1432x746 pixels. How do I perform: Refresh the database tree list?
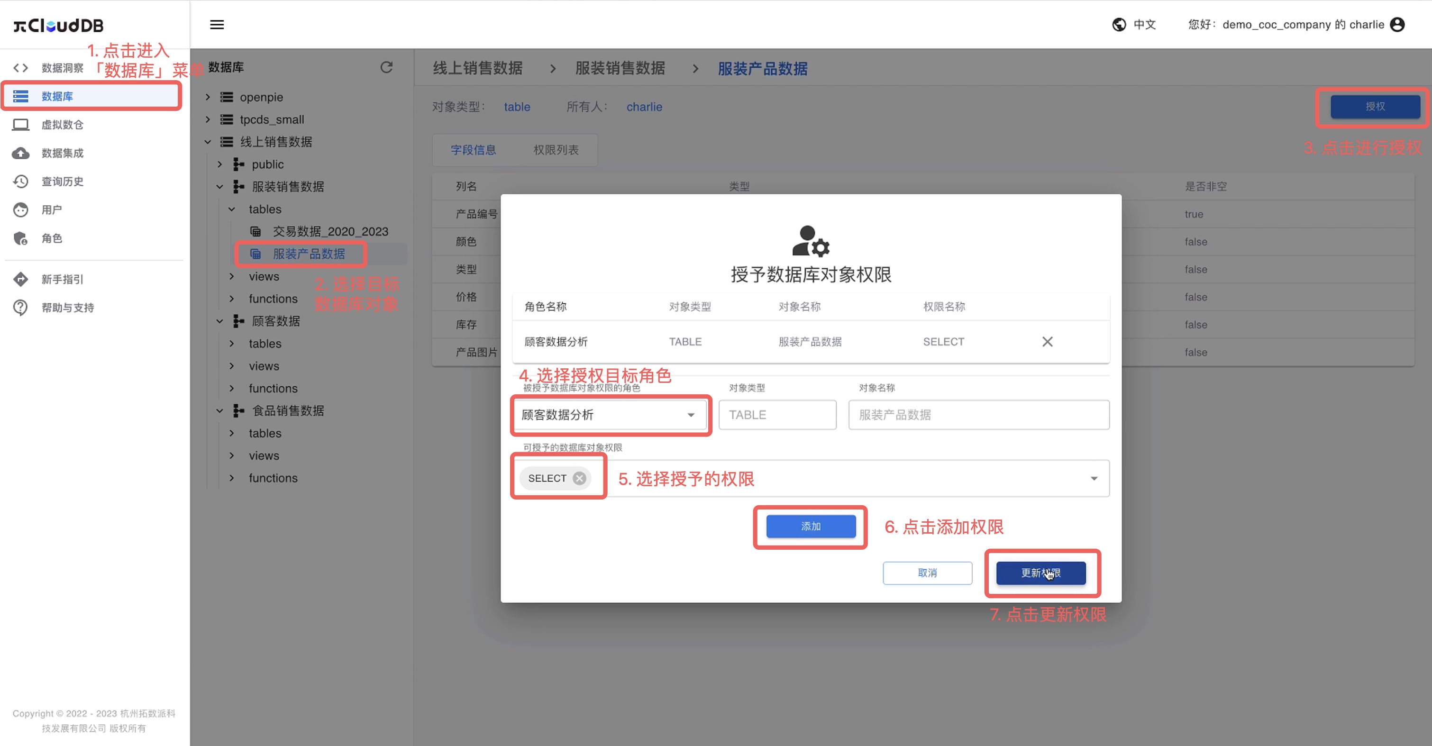386,67
